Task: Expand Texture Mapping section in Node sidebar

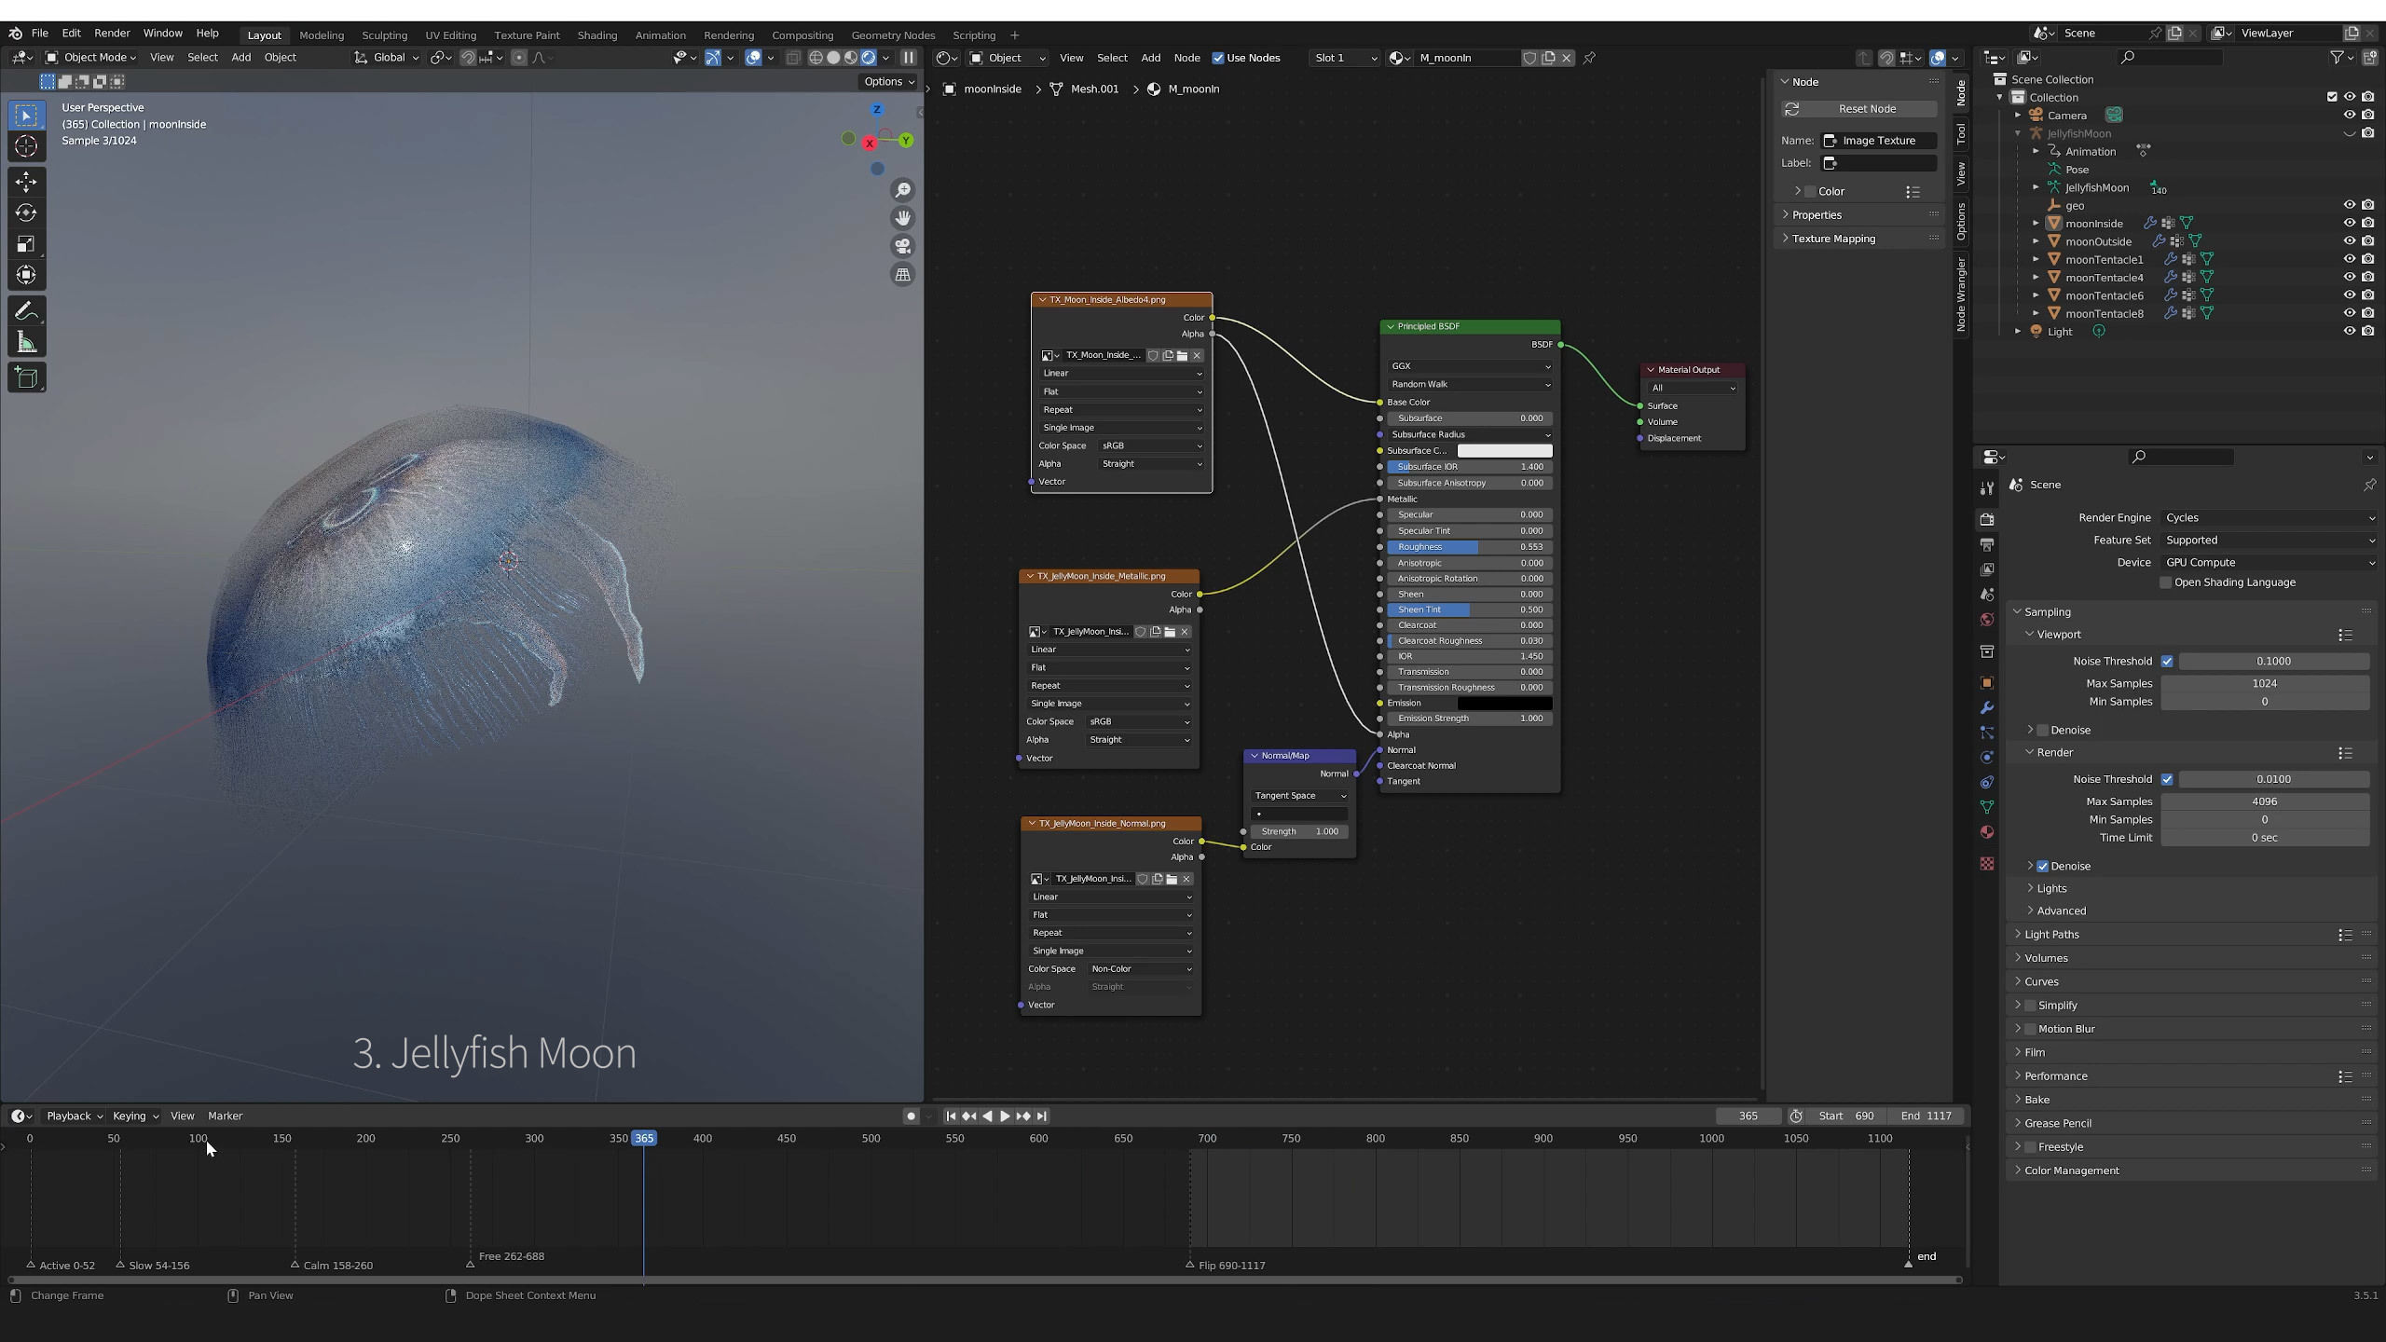Action: point(1832,239)
